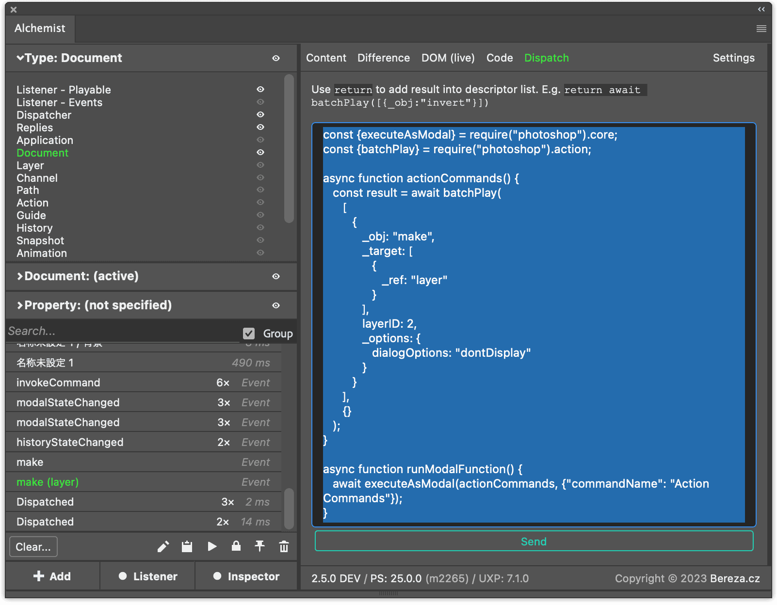Click the Send button
This screenshot has height=605, width=777.
(x=534, y=541)
